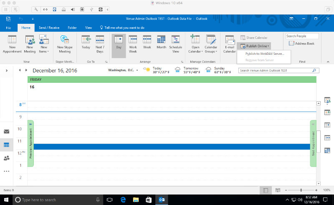Zoom in with the plus button
This screenshot has width=334, height=205.
click(316, 190)
